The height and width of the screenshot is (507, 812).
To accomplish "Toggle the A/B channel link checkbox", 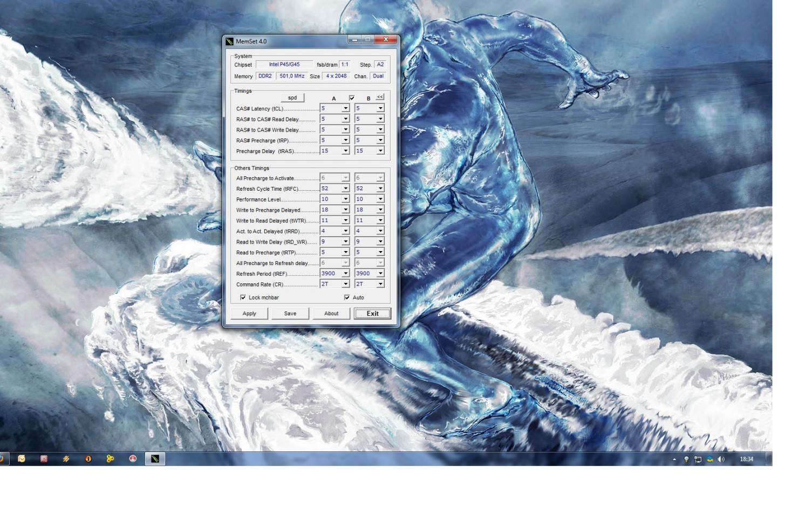I will (x=352, y=98).
